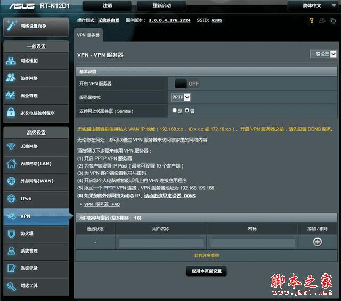Click the 应用本页面设置 apply button
Screen dimensions: 341x301
[206, 271]
